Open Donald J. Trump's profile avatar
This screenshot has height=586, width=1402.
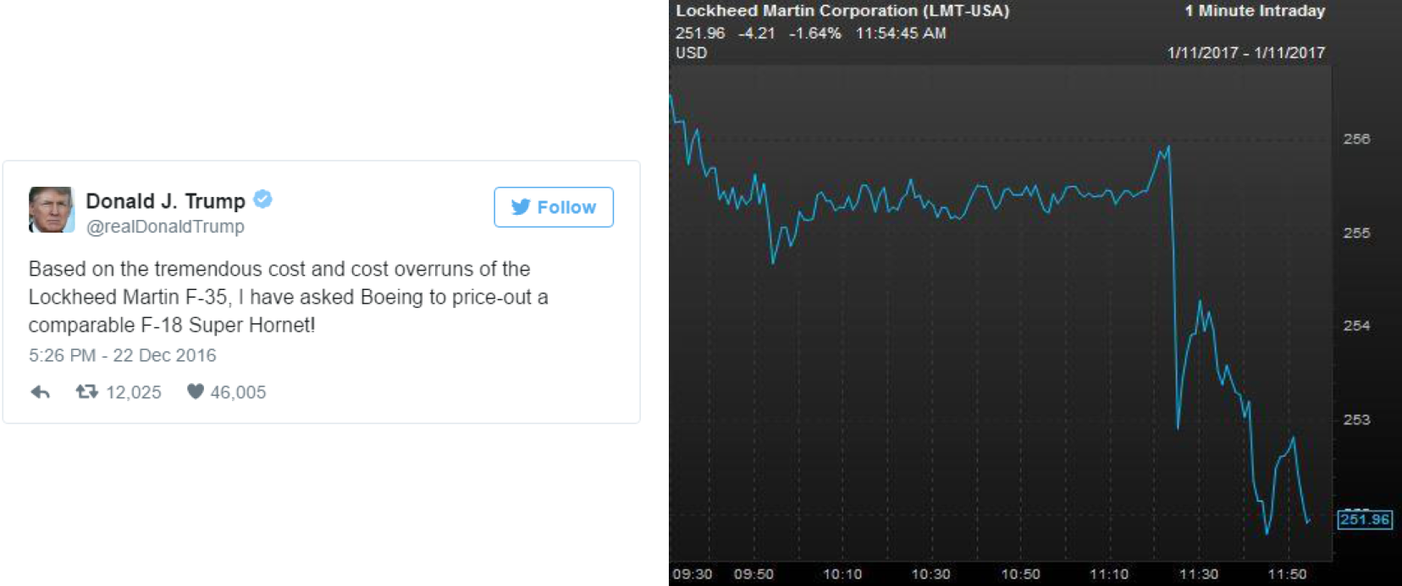52,210
